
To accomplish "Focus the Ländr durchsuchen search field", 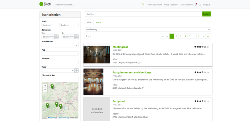I will (x=97, y=4).
